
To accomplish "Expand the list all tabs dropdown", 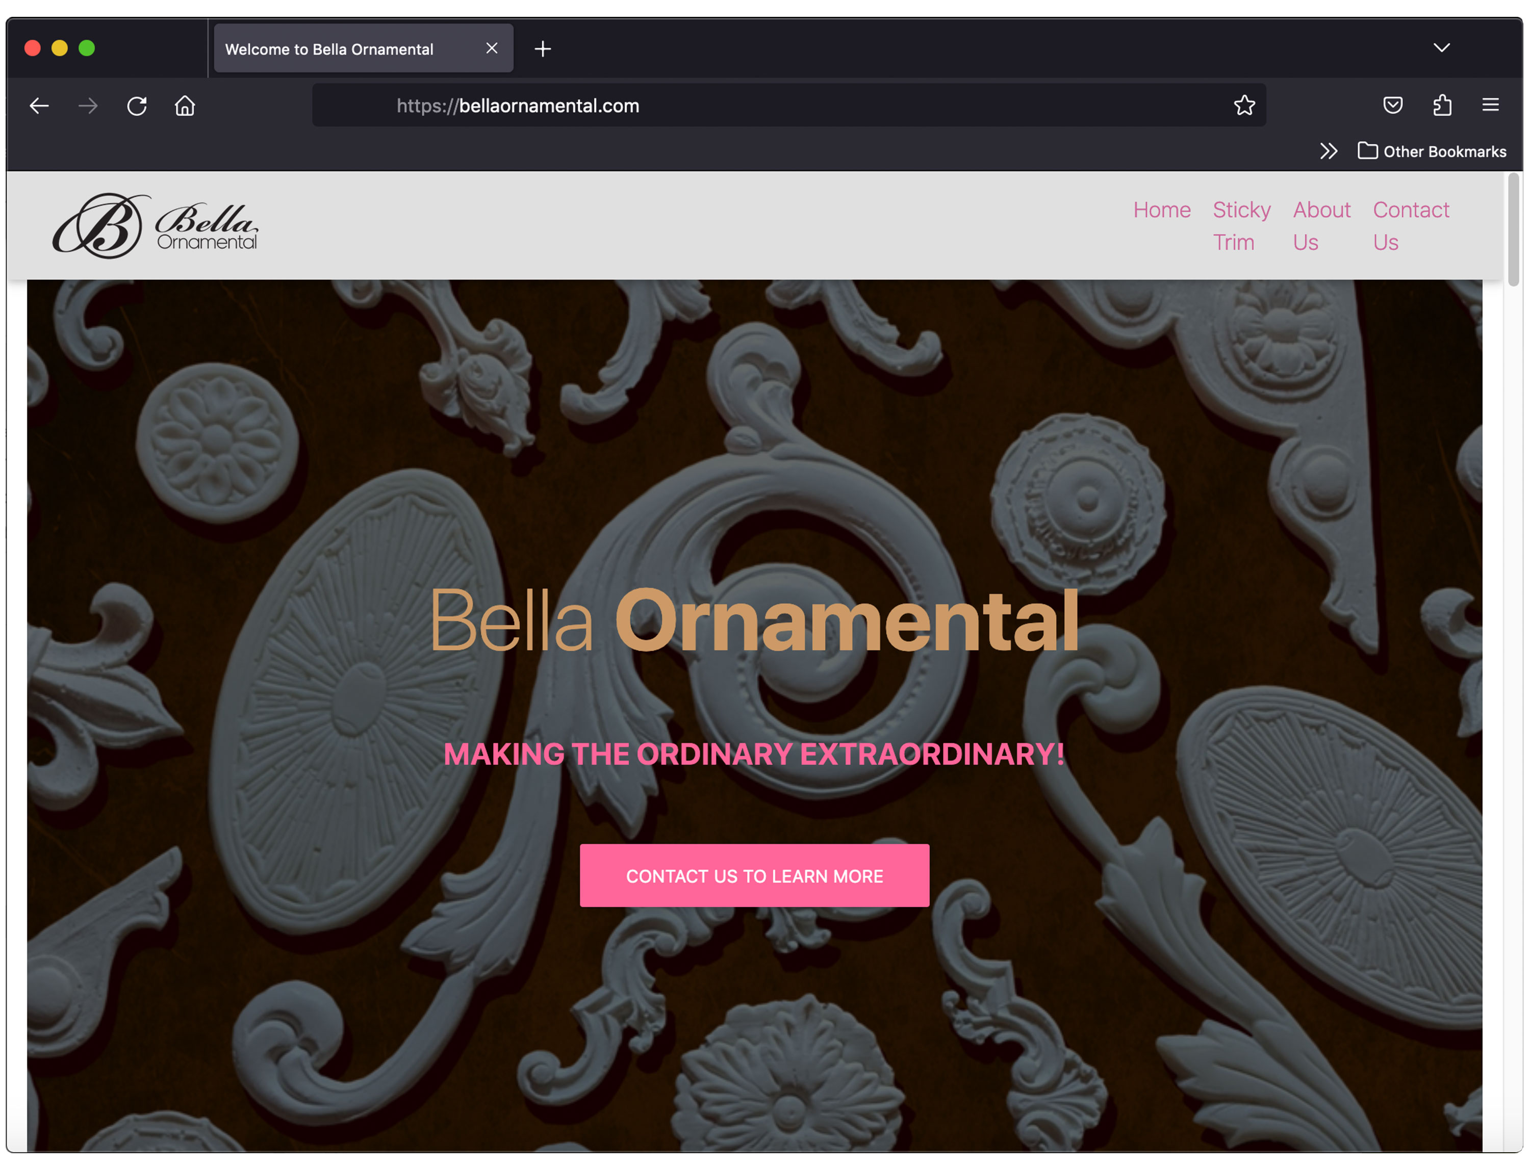I will [x=1441, y=48].
